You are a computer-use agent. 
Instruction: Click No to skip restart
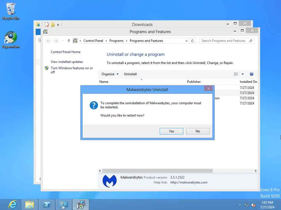(198, 131)
